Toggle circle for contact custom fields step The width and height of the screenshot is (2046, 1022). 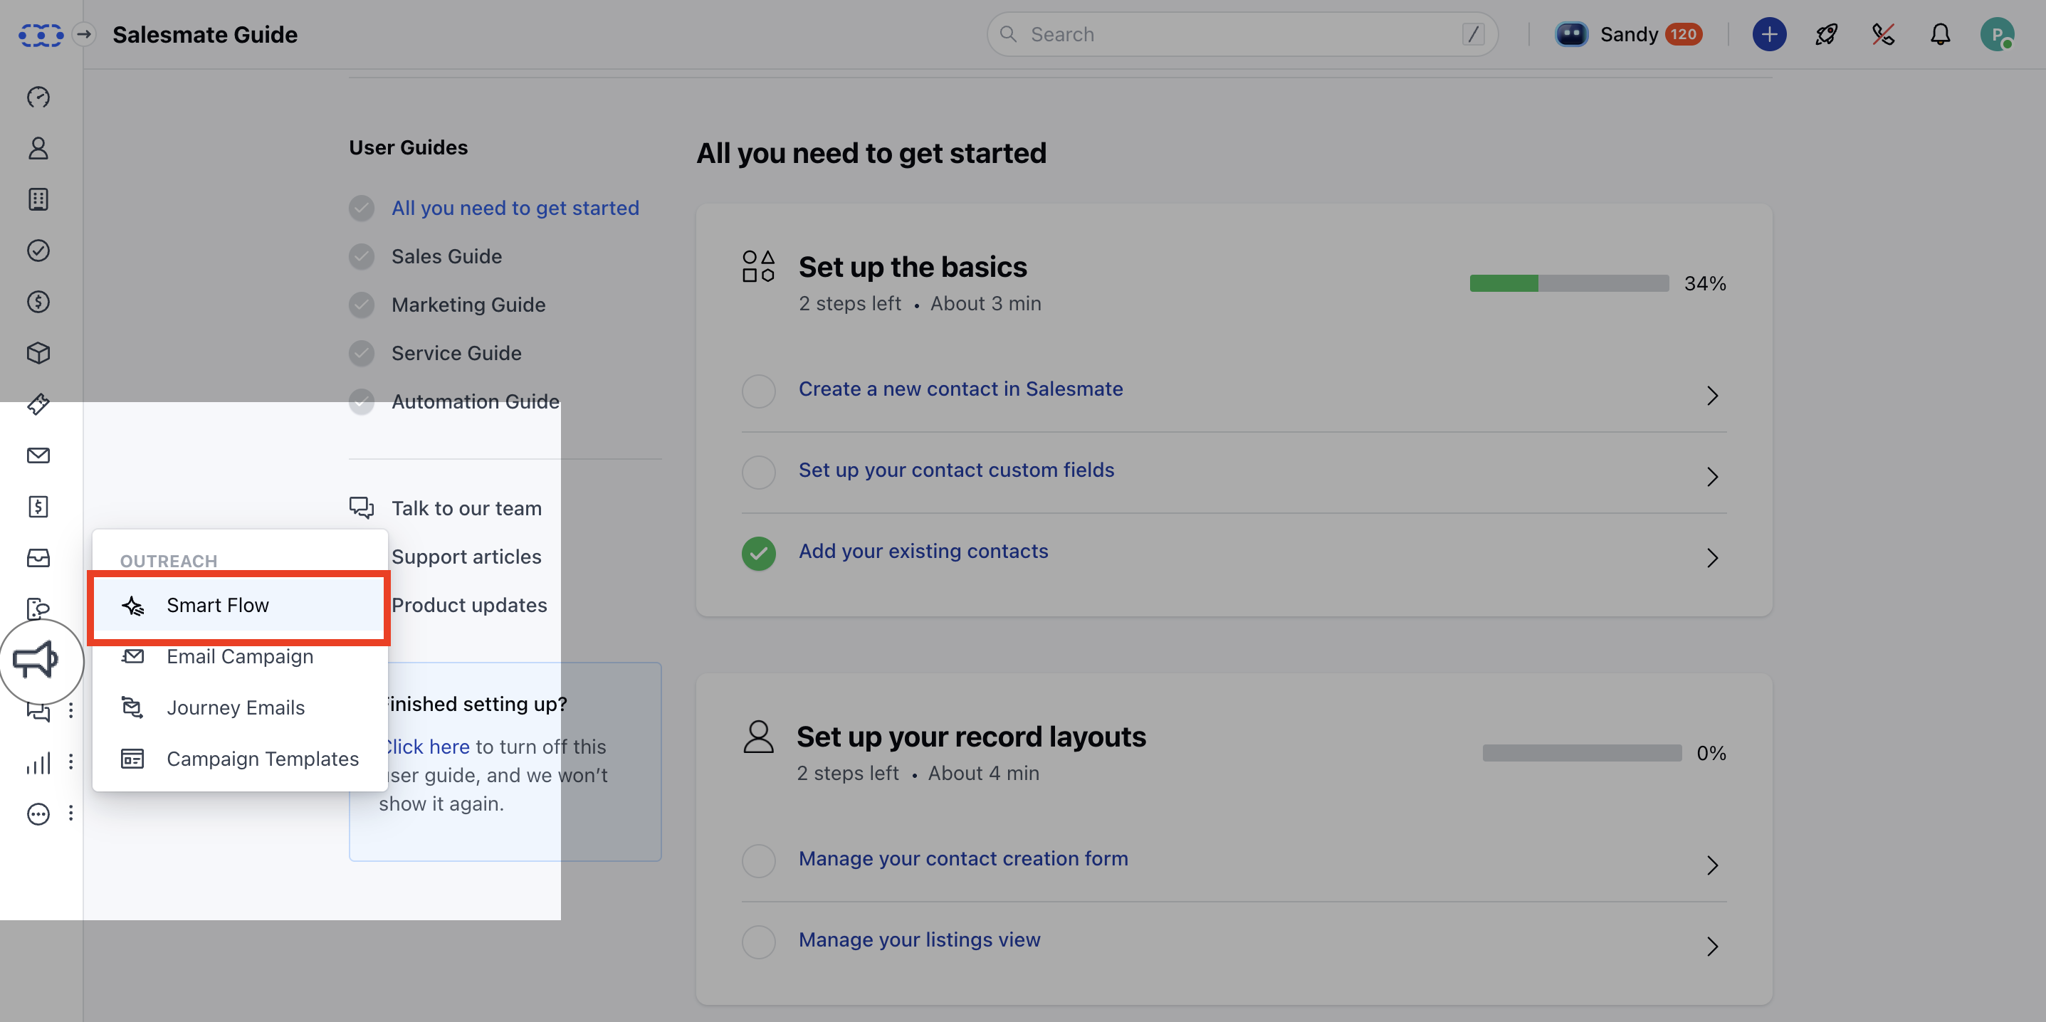point(757,473)
